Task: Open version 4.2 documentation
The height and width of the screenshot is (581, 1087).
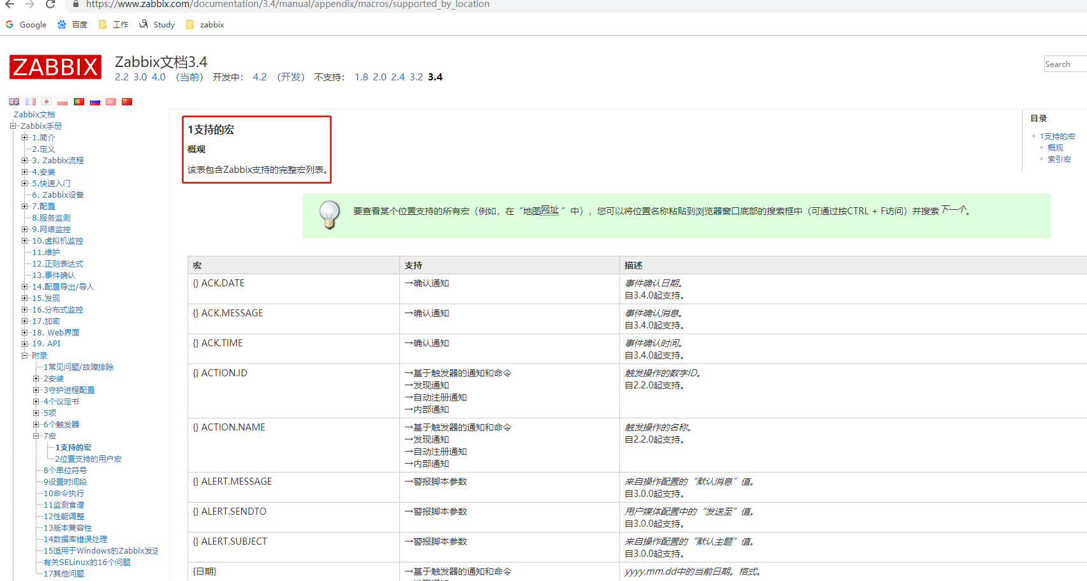Action: 260,77
